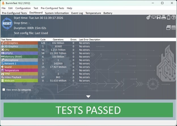Click the 432 Billion operations value

pyautogui.click(x=58, y=43)
